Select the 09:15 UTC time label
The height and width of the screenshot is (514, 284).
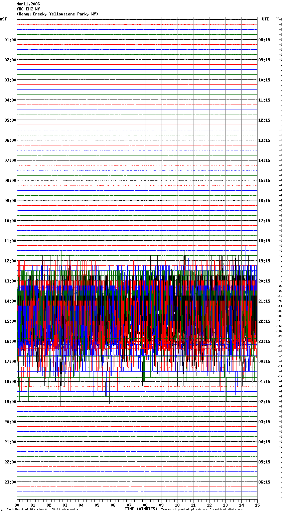click(264, 60)
